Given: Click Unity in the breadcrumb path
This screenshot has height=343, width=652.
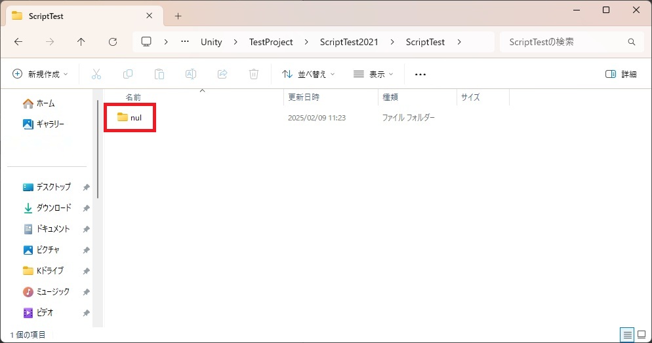Looking at the screenshot, I should (211, 42).
